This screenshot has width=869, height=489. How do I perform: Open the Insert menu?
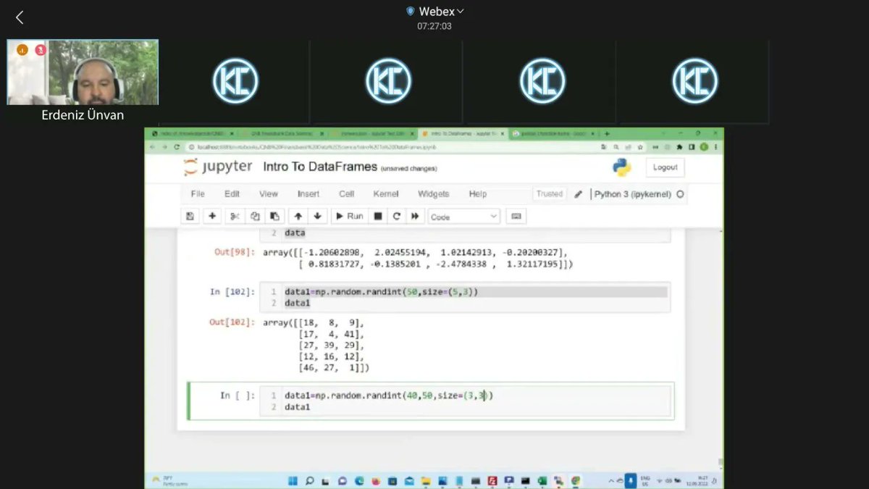click(x=308, y=194)
